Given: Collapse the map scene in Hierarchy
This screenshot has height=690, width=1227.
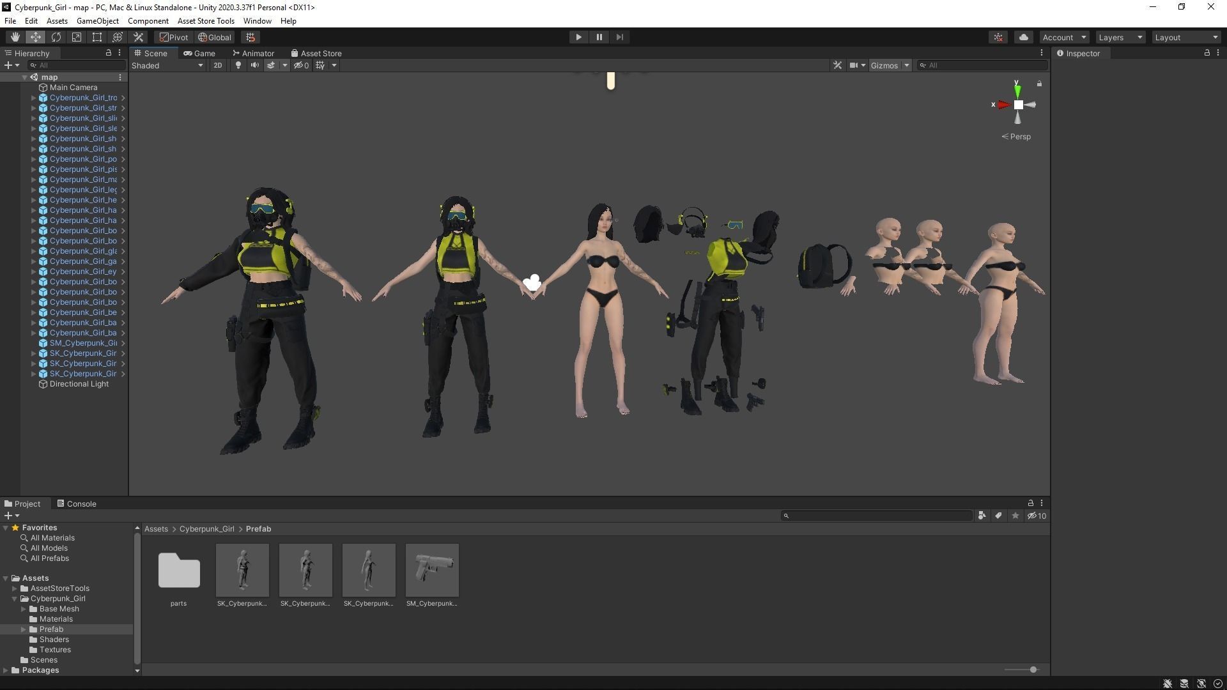Looking at the screenshot, I should pyautogui.click(x=24, y=77).
